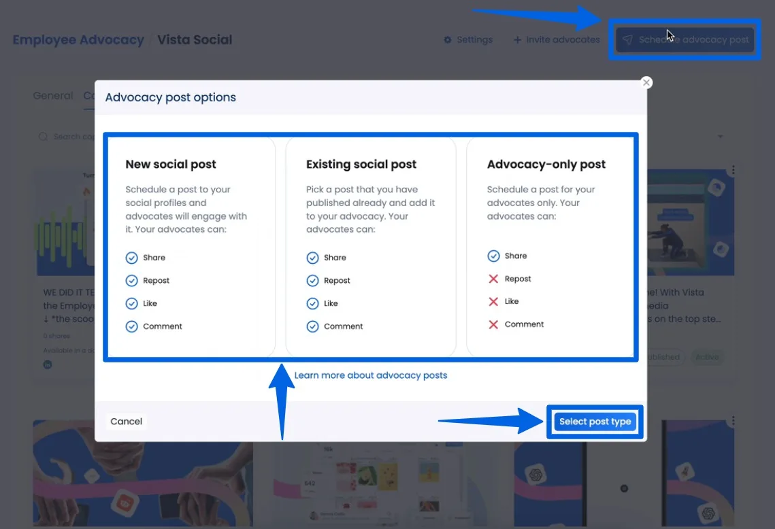The image size is (775, 529).
Task: Click the paper plane icon on Schedule advocacy post
Action: point(627,39)
